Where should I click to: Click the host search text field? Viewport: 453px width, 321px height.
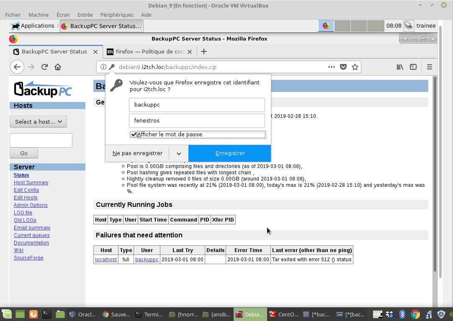coord(41,140)
